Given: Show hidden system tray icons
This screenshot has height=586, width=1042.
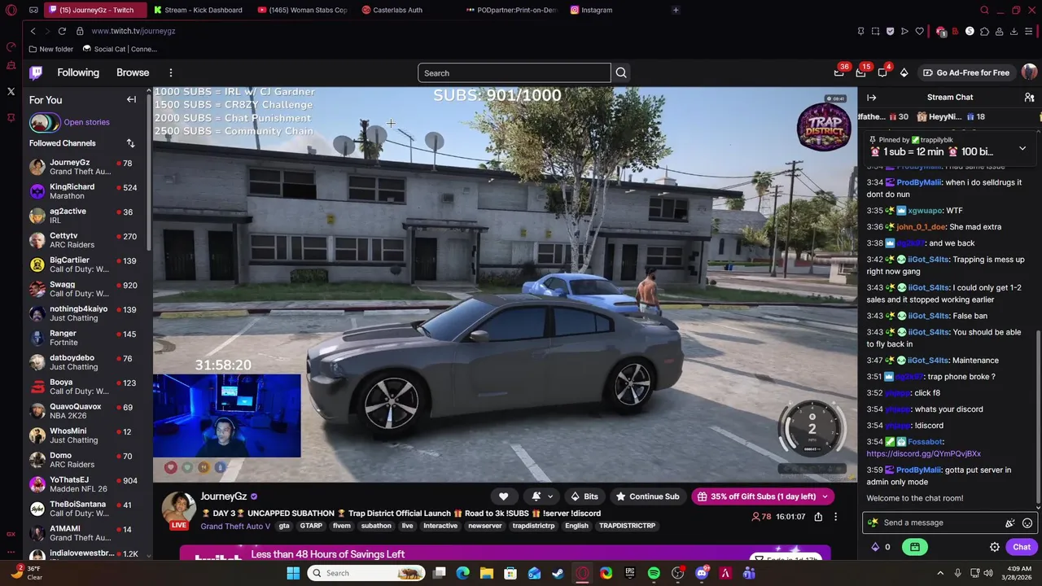Looking at the screenshot, I should pyautogui.click(x=940, y=573).
